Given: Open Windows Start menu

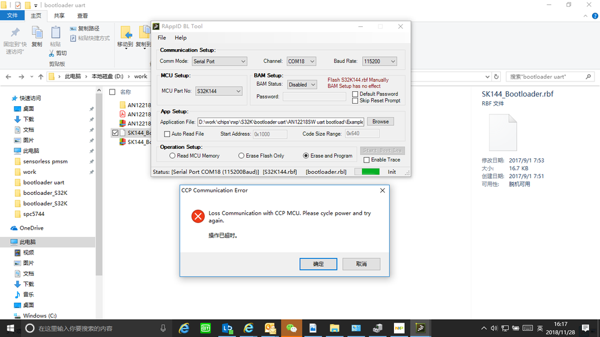Looking at the screenshot, I should point(10,328).
